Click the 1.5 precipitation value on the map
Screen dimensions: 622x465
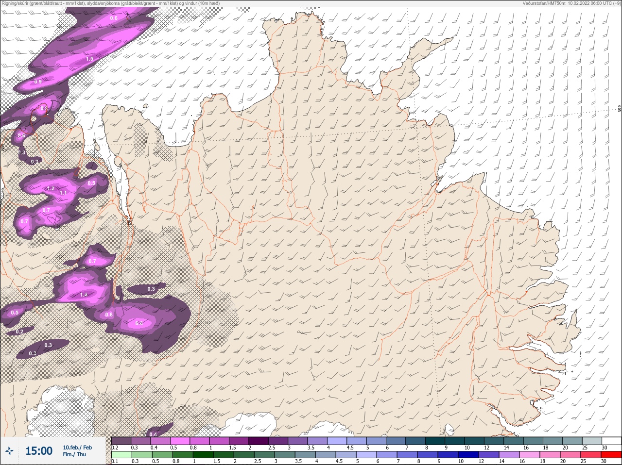89,59
